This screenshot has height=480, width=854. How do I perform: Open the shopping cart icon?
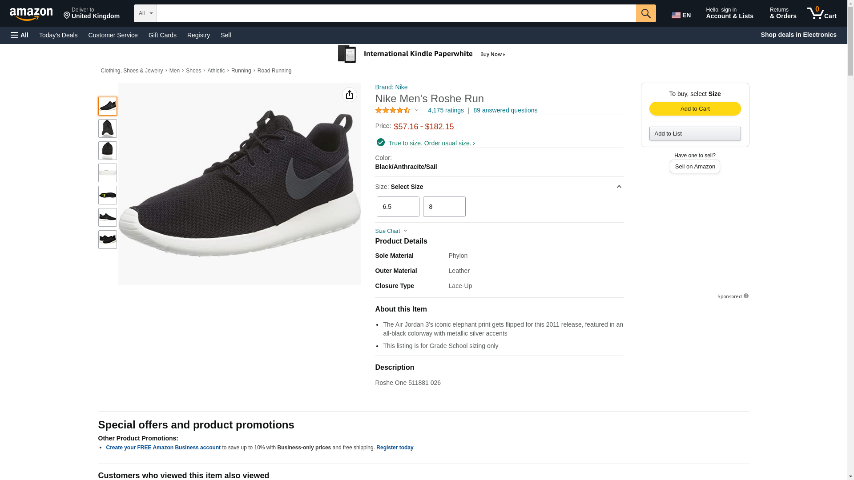tap(822, 13)
